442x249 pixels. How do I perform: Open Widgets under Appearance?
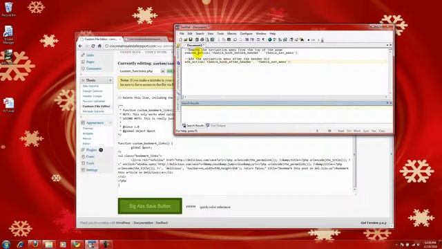click(x=88, y=133)
